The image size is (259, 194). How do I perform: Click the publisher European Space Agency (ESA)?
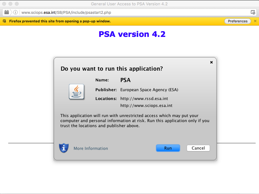point(149,90)
